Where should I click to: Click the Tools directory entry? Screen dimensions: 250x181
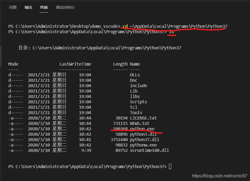[136, 113]
